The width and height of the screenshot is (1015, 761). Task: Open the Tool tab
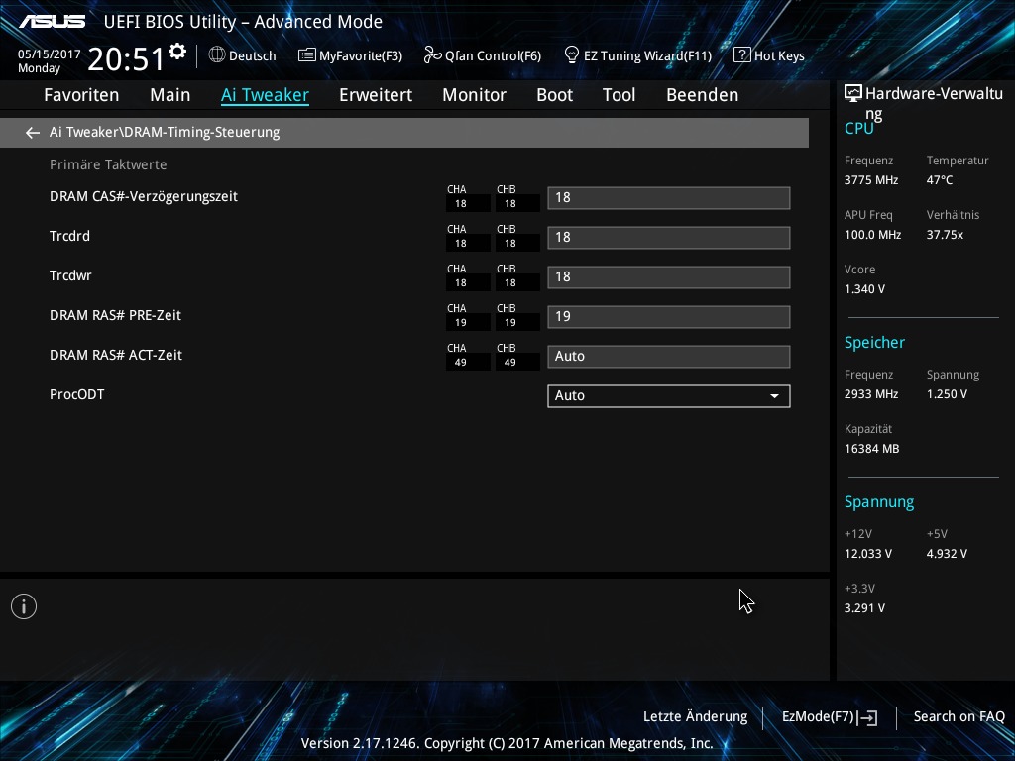tap(619, 95)
